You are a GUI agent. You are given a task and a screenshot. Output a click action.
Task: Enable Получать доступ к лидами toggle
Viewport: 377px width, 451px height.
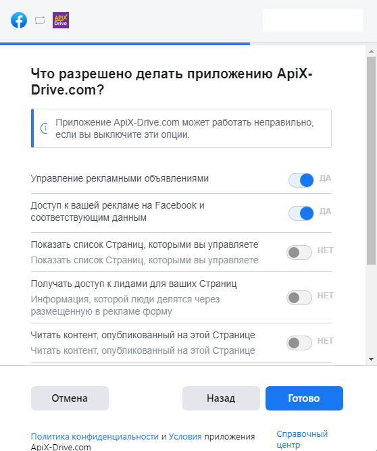click(x=299, y=298)
